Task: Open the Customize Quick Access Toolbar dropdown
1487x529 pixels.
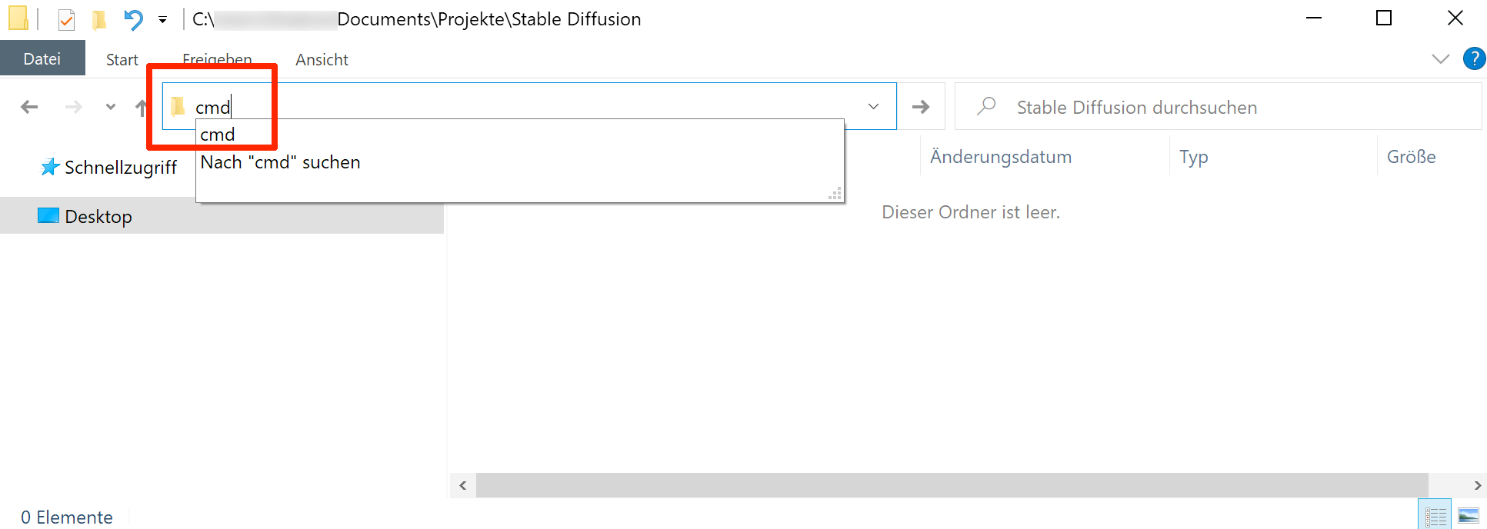Action: [x=162, y=20]
